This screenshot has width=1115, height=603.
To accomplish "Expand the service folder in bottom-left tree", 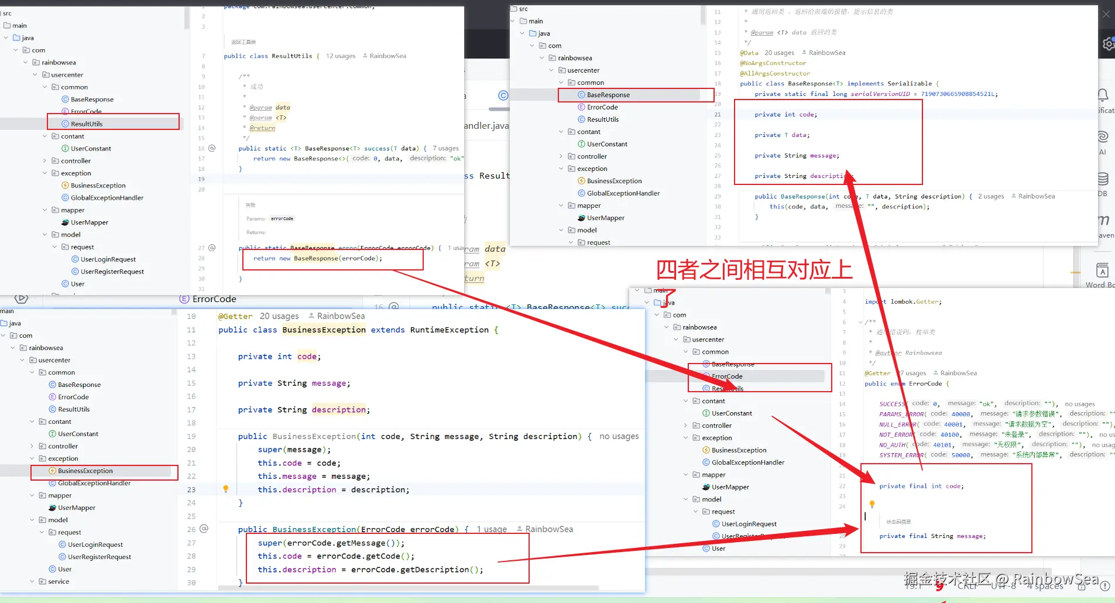I will point(32,581).
